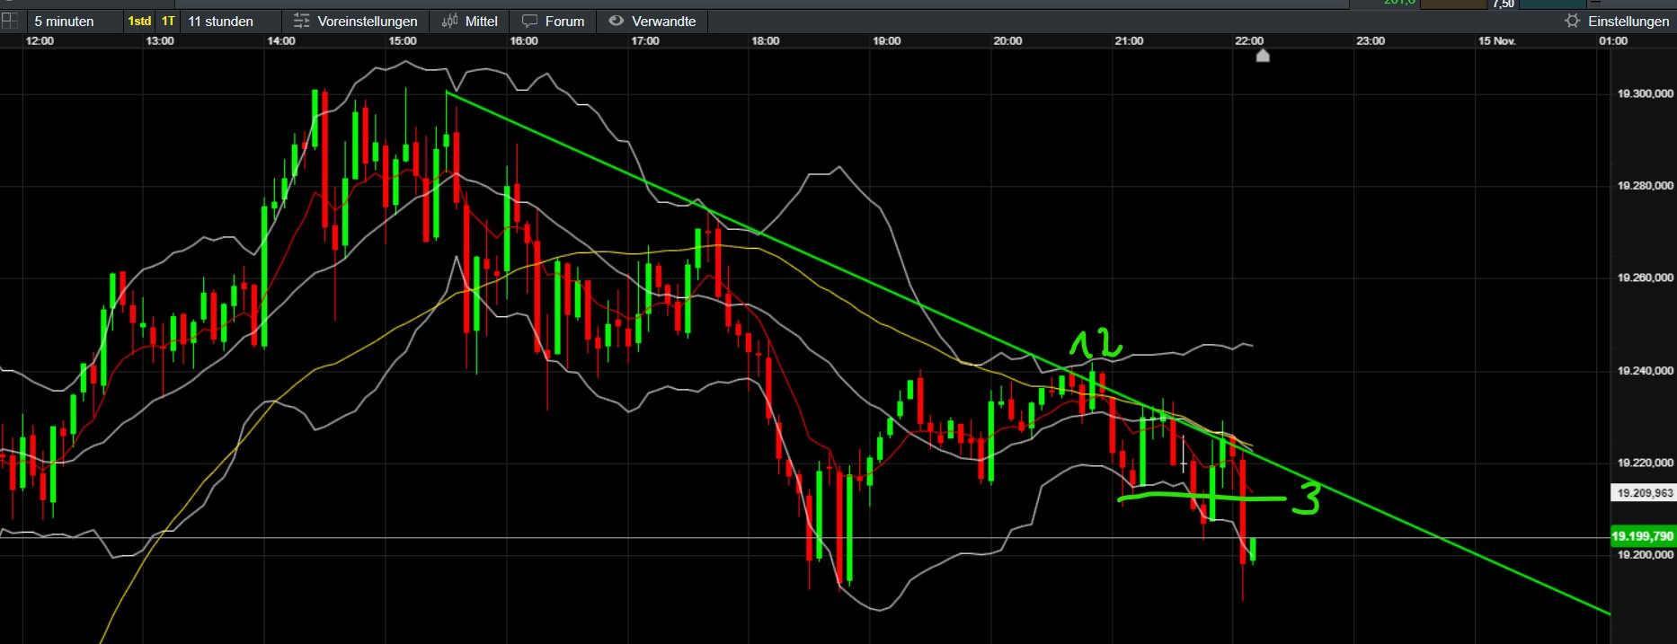Open the Forum tab

pyautogui.click(x=554, y=21)
